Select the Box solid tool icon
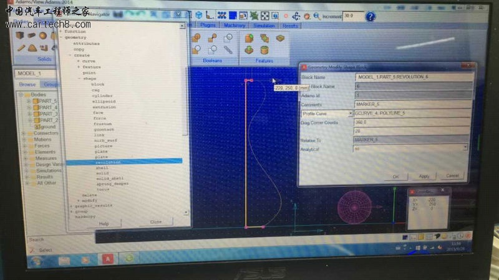Viewport: 499px width, 280px height. point(20,35)
